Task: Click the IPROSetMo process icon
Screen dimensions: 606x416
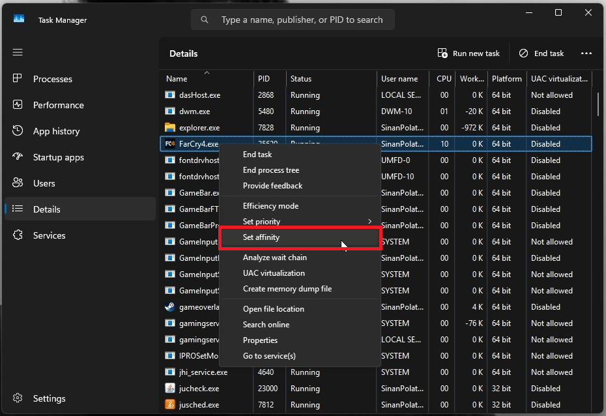Action: [x=170, y=356]
